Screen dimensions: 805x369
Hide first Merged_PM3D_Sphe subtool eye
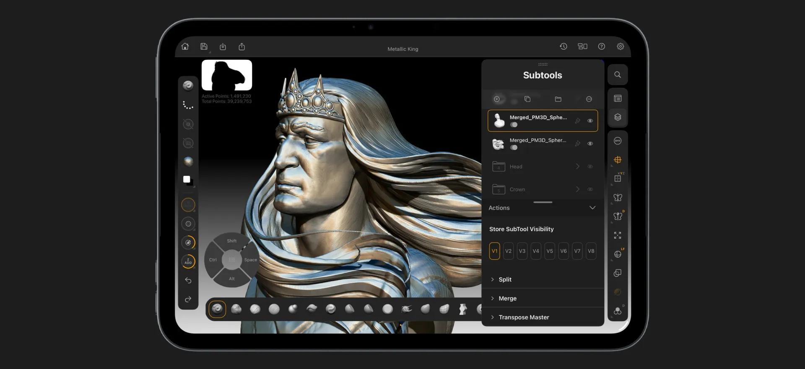click(x=590, y=121)
